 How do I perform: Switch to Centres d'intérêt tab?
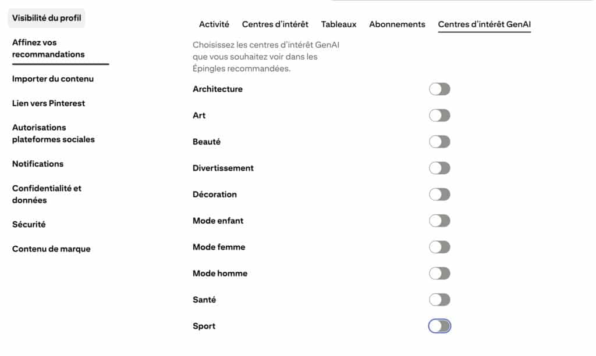point(275,24)
